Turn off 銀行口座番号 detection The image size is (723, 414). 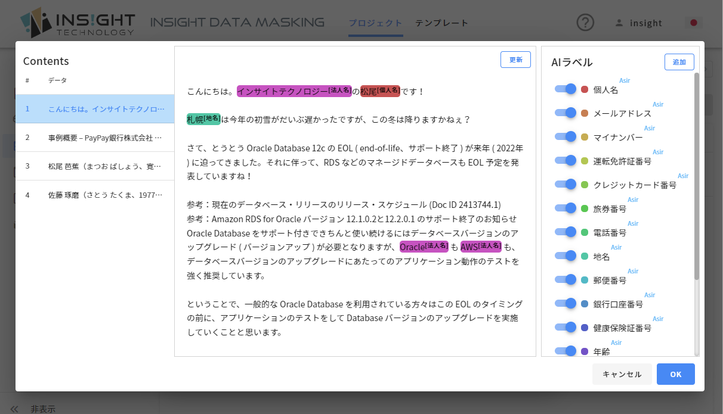565,303
